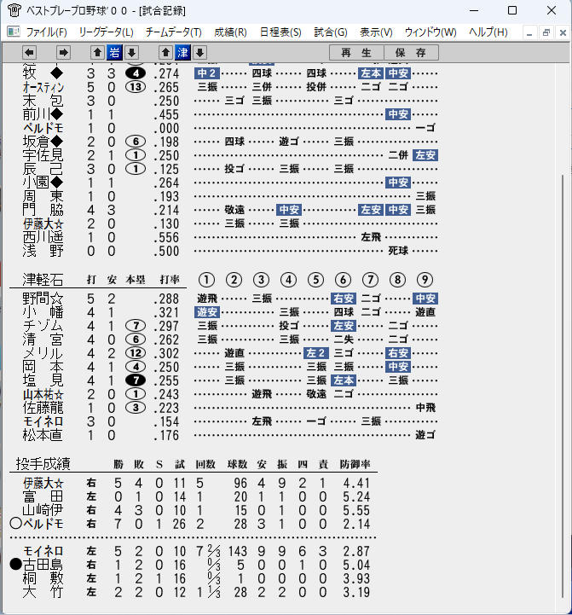Click the black home run badge 7 for 塩見
Screen dimensions: 572x615
[x=136, y=380]
